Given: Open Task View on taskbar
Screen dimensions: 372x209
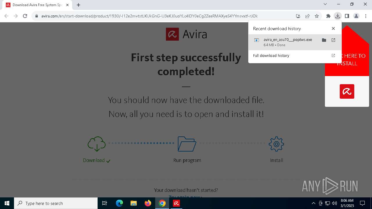Looking at the screenshot, I should [105, 203].
